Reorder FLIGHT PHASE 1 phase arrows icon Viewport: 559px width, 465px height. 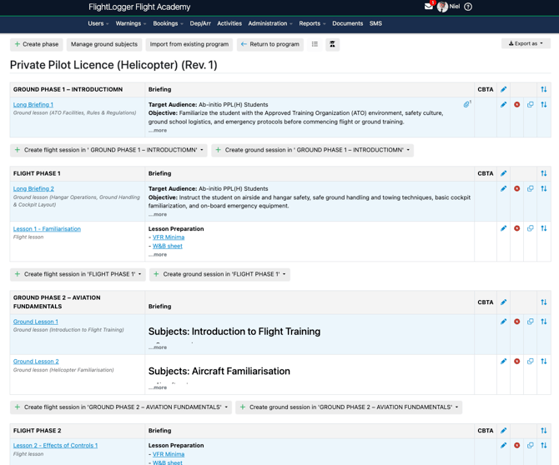(544, 173)
